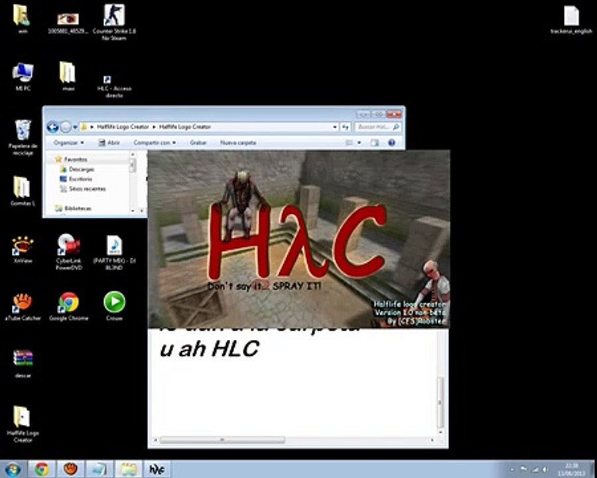Click the Abrir toolbar button
The height and width of the screenshot is (478, 597).
coord(109,143)
